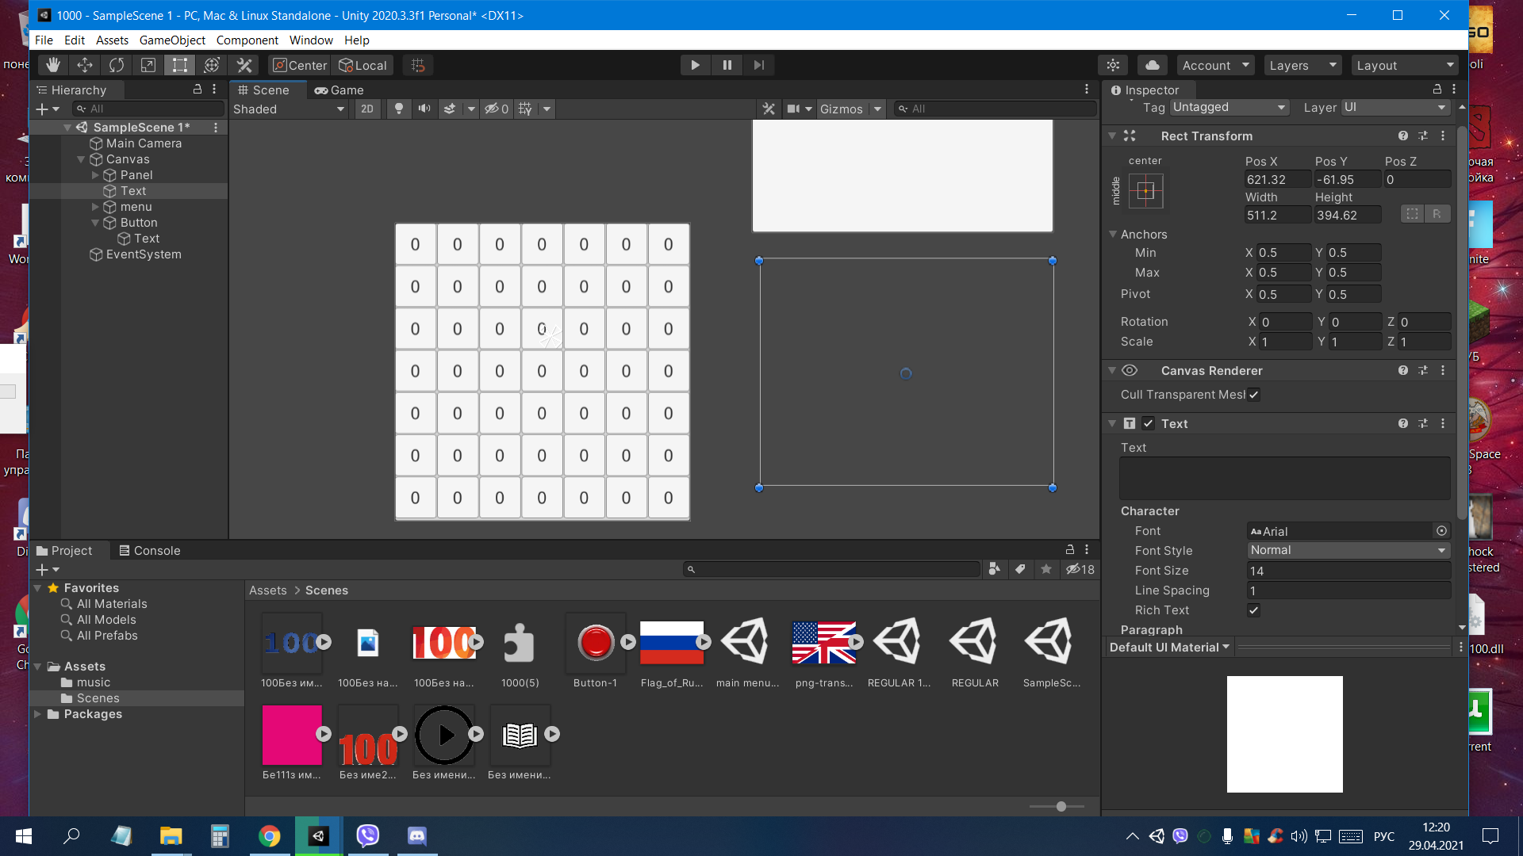This screenshot has width=1523, height=856.
Task: Click the Gizmos button
Action: coord(841,109)
